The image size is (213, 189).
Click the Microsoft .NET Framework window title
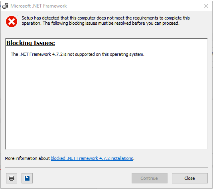click(x=38, y=6)
